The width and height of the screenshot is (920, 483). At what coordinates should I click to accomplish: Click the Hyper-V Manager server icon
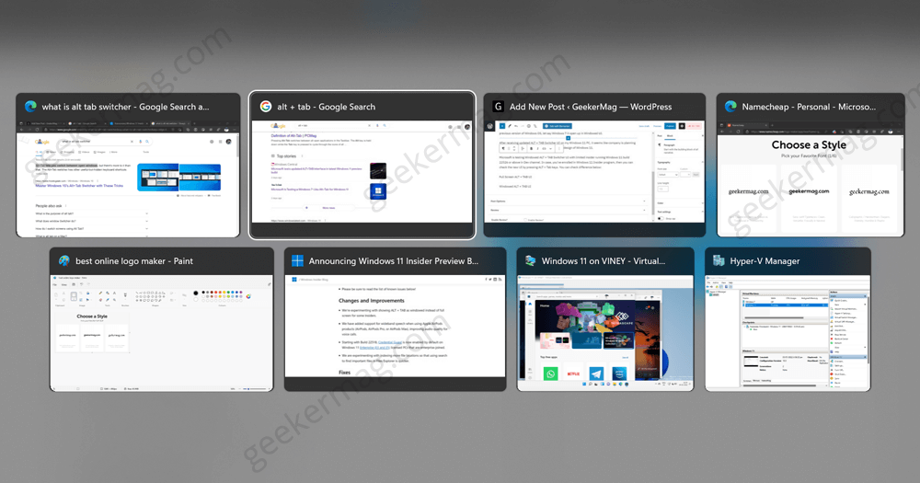(x=719, y=260)
